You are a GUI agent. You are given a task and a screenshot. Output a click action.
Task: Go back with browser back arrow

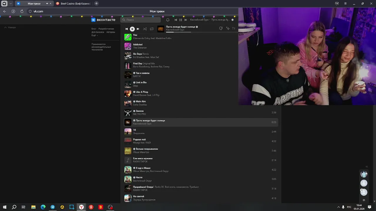point(5,11)
